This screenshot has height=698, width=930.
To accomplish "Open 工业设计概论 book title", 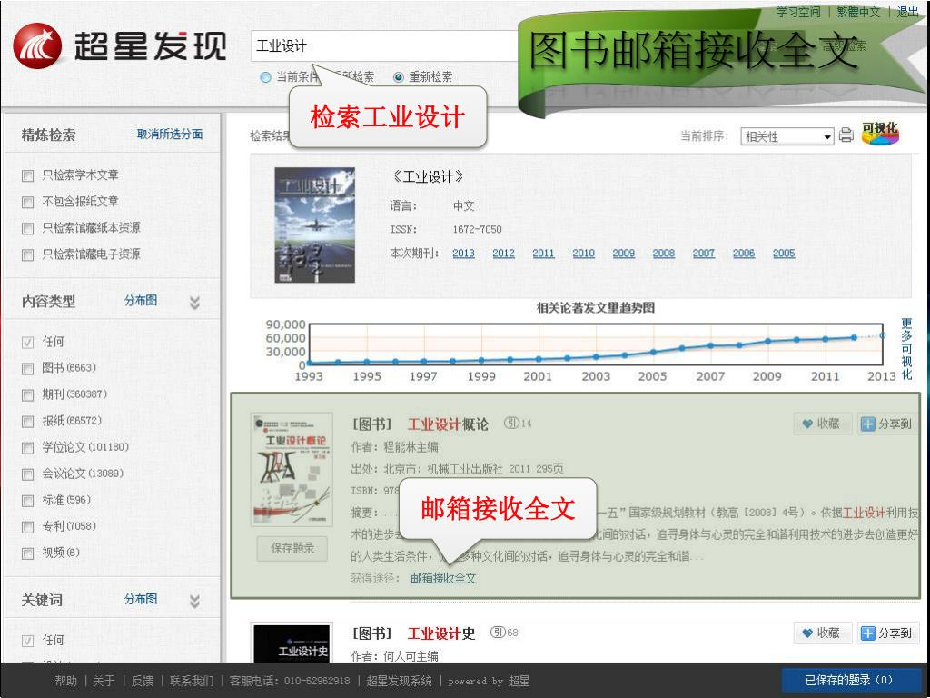I will pos(448,424).
